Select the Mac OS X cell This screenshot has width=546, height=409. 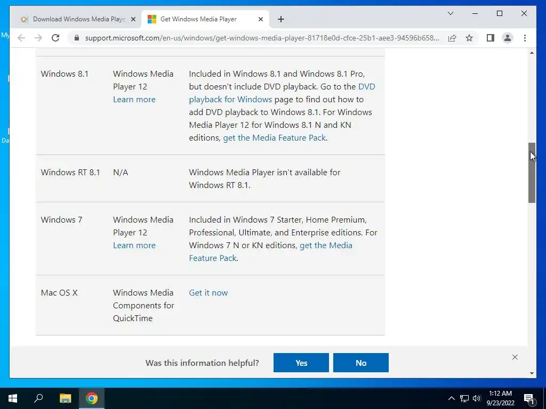tap(59, 293)
